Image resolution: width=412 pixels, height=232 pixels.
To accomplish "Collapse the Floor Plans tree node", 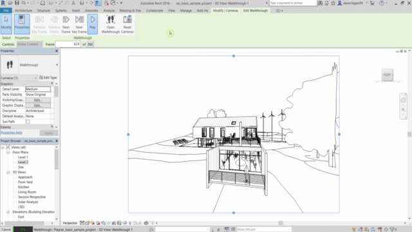I will (x=8, y=152).
